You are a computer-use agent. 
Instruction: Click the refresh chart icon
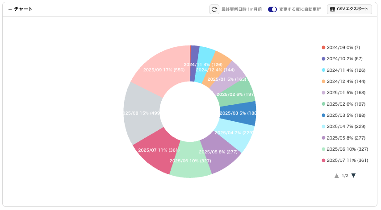click(214, 9)
